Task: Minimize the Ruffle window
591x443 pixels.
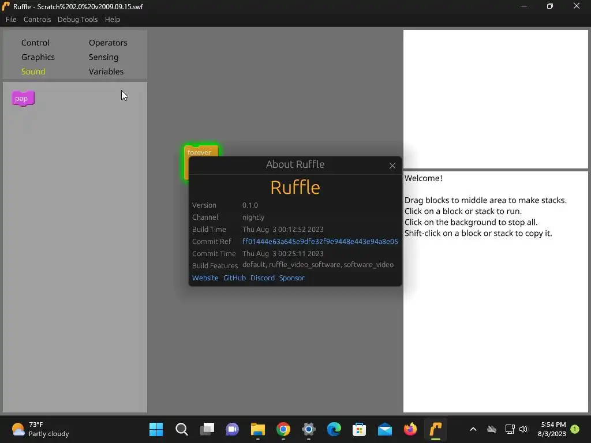Action: coord(524,6)
